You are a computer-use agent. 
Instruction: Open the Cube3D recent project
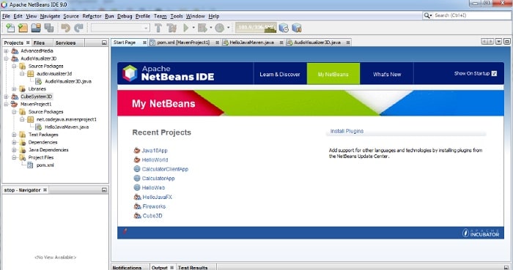click(152, 216)
